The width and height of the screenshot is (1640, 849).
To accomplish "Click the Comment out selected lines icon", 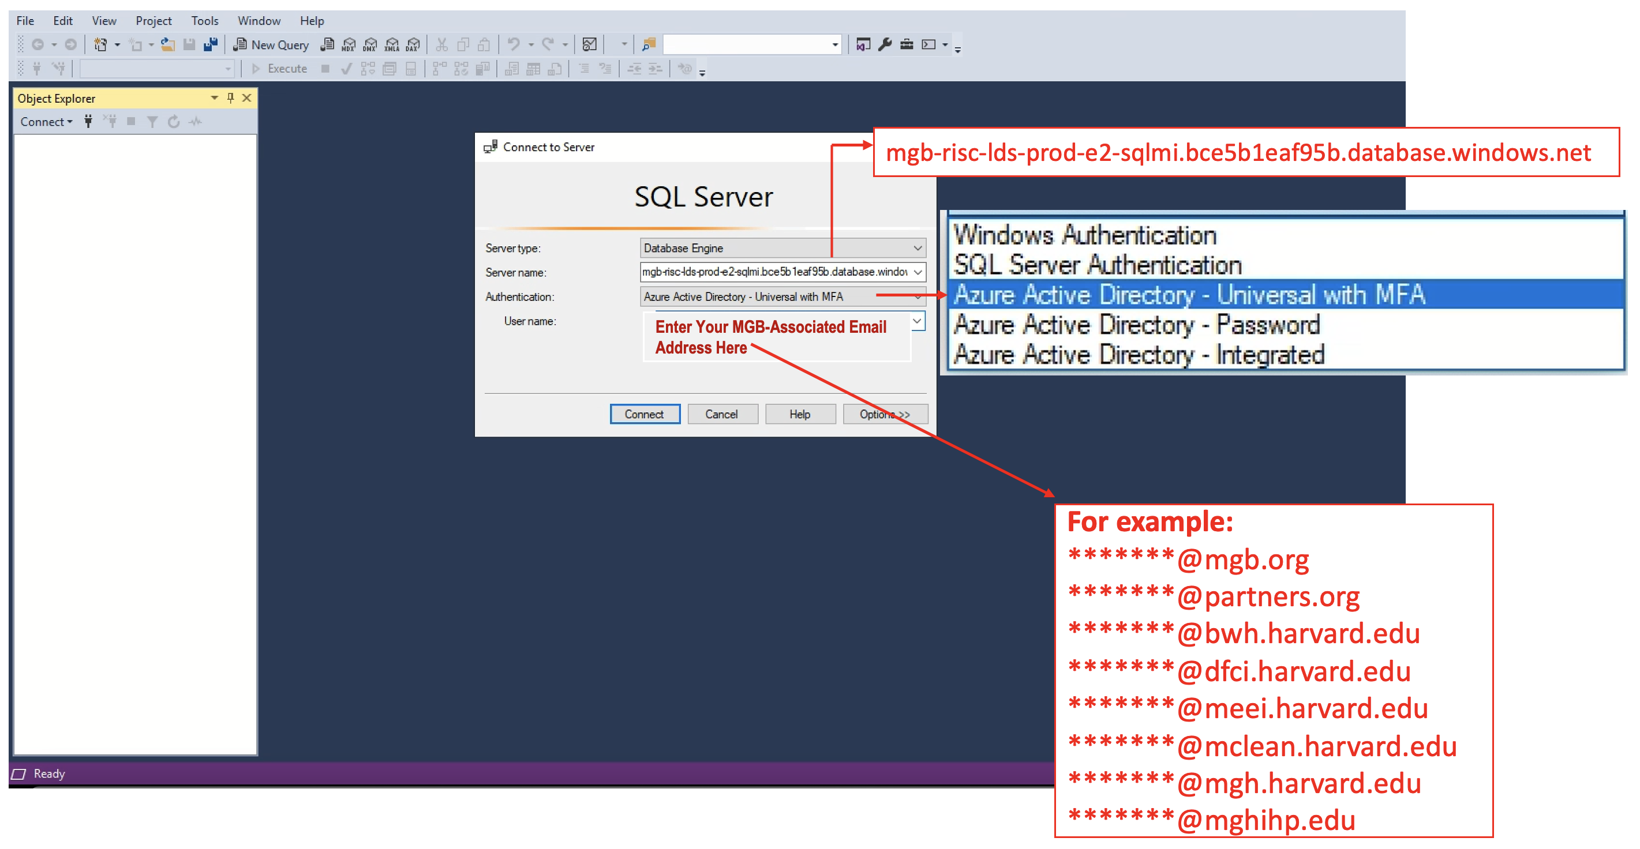I will (x=584, y=69).
